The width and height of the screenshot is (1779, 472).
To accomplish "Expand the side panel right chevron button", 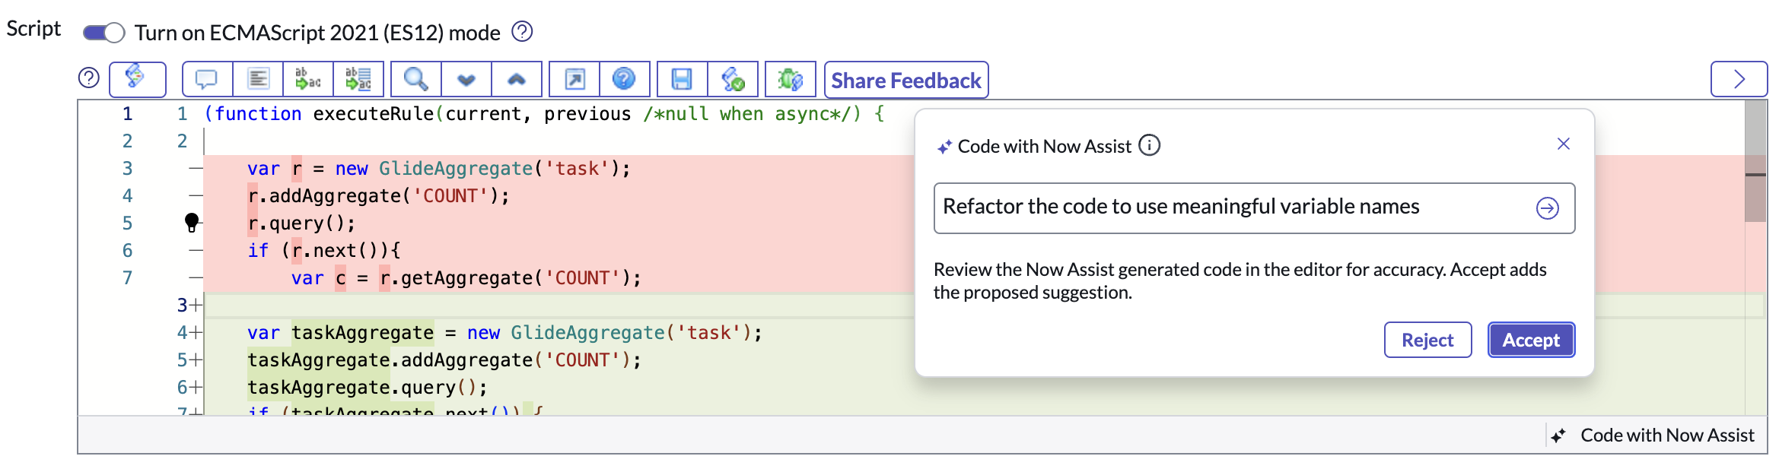I will pos(1739,79).
